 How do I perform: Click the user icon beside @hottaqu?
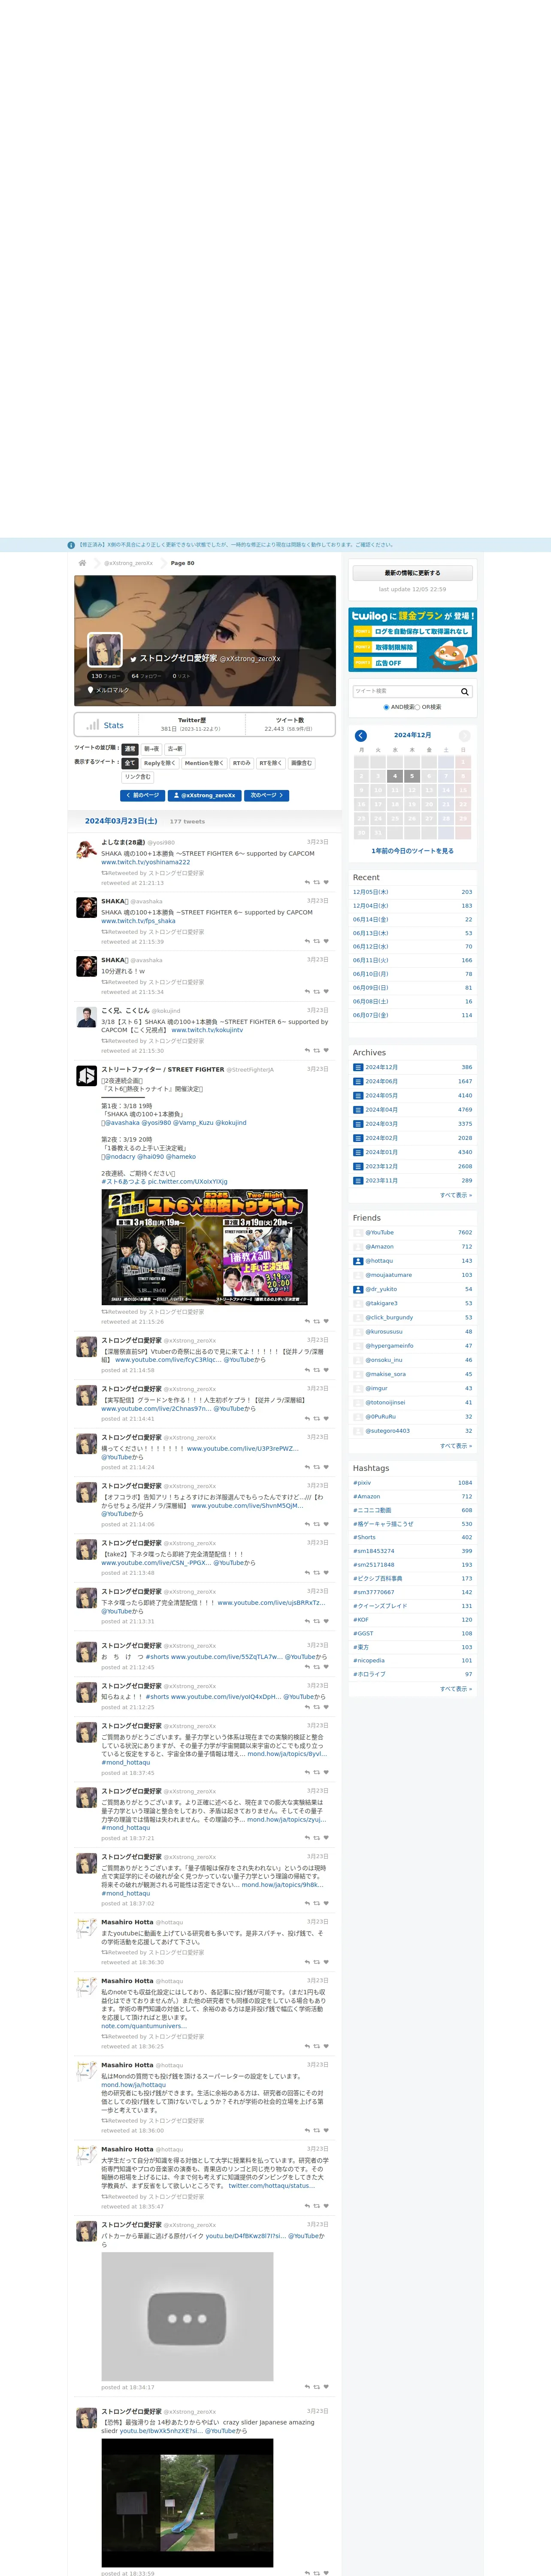(358, 1261)
